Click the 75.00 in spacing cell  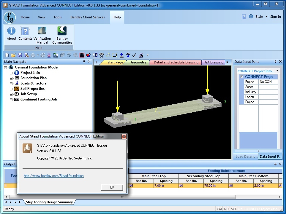pos(216,186)
